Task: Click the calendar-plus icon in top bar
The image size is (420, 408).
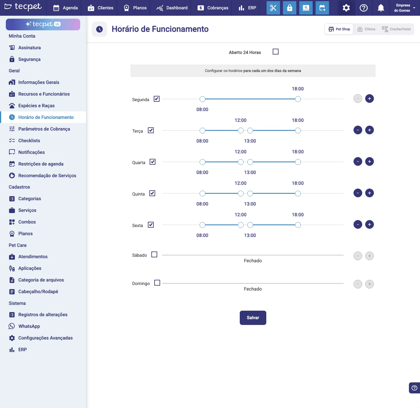Action: pos(322,8)
